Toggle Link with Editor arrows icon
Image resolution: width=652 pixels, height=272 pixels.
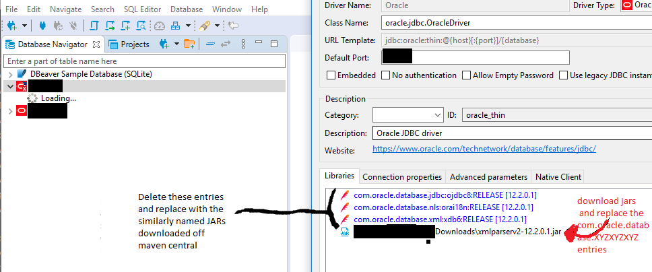coord(226,44)
